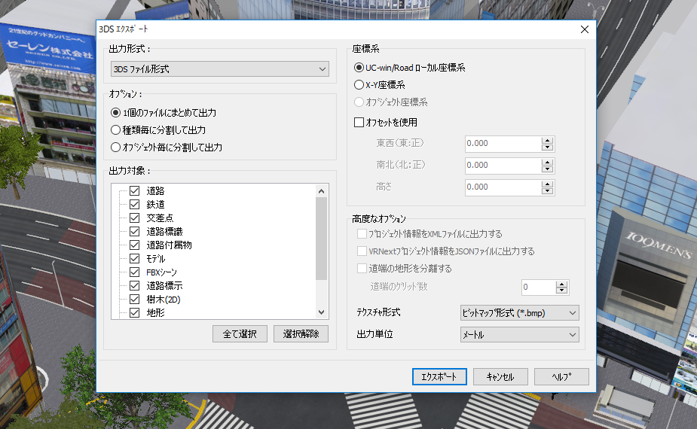The image size is (697, 429).
Task: Close the 3DS エクスポート dialog
Action: [x=585, y=29]
